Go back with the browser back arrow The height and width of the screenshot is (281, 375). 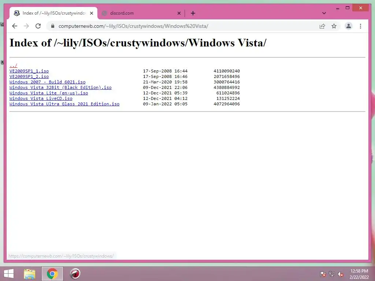(x=15, y=26)
